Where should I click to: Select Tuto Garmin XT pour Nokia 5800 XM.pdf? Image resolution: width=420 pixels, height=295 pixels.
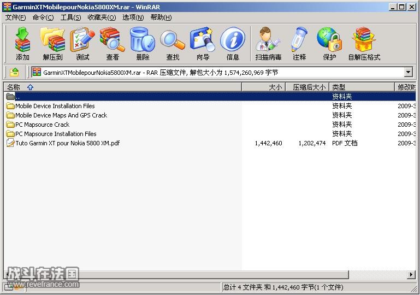point(63,143)
